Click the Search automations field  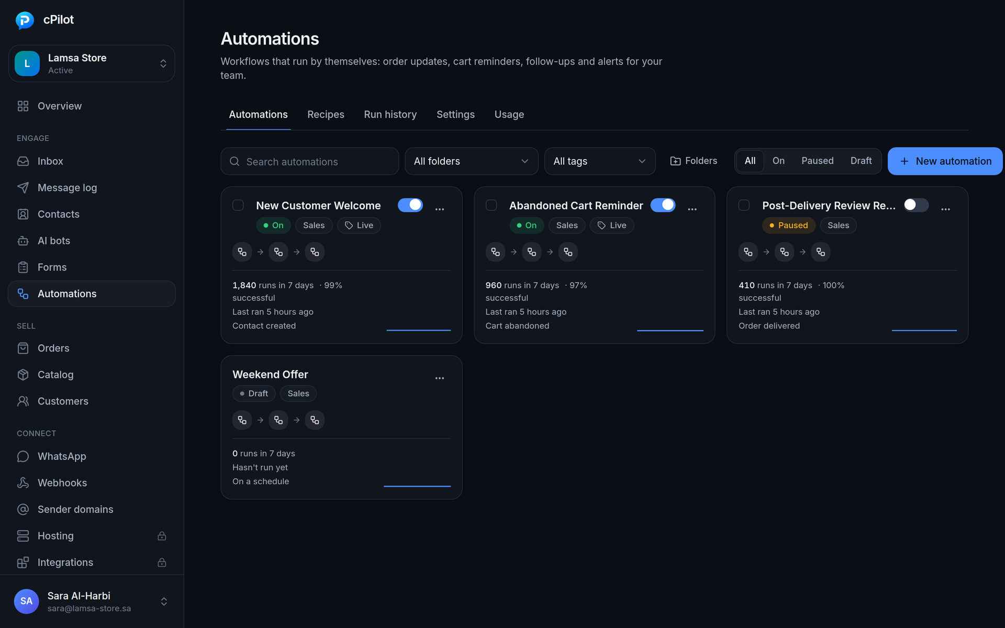click(x=310, y=162)
